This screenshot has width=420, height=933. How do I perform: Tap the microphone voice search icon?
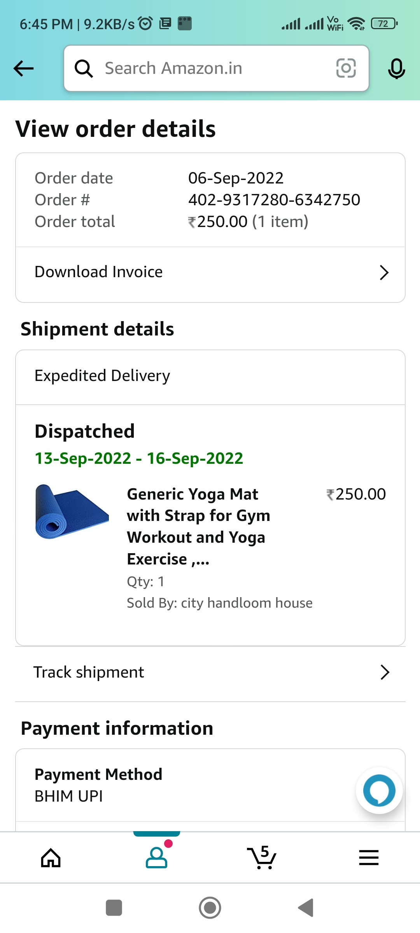point(396,69)
